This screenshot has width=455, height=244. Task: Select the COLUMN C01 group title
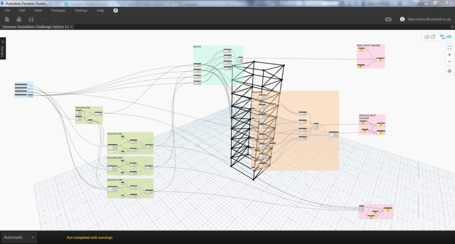pos(83,108)
